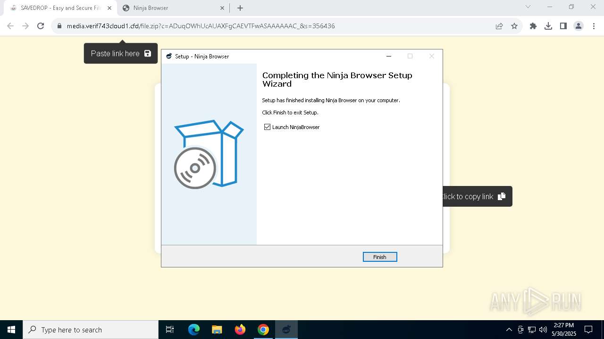Close the Ninja Browser tab
The height and width of the screenshot is (339, 604).
pos(222,8)
